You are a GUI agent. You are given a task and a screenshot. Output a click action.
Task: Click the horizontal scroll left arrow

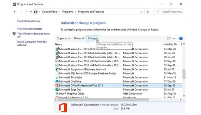point(55,99)
